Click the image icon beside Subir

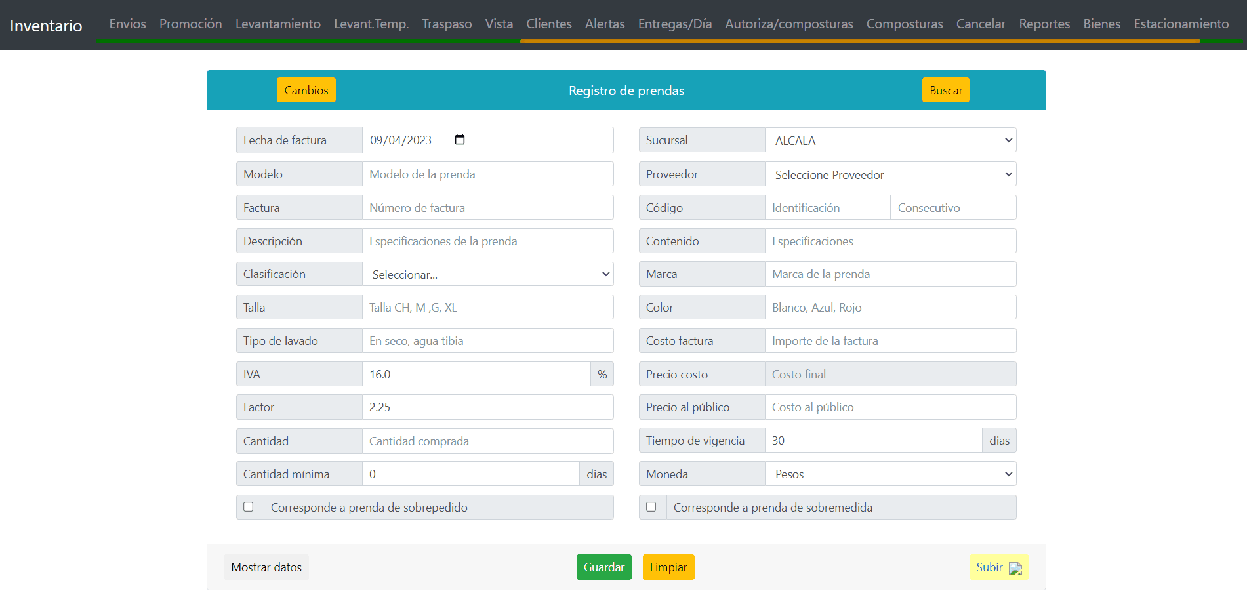coord(1015,568)
